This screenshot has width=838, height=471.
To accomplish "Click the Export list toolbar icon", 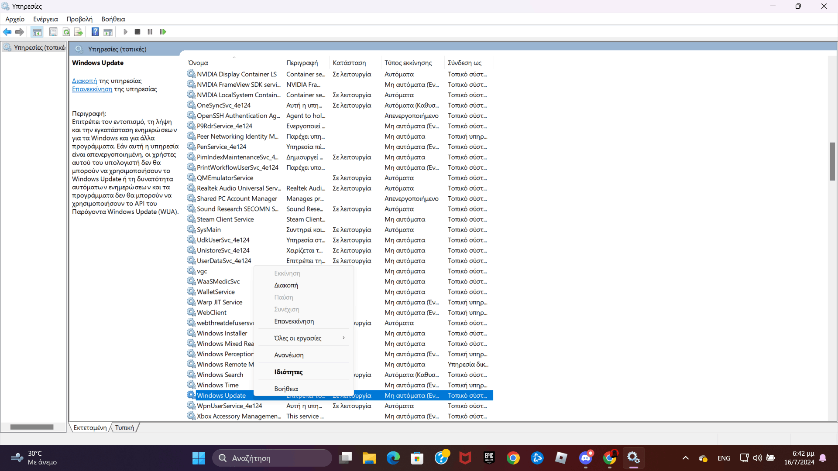I will (x=79, y=32).
